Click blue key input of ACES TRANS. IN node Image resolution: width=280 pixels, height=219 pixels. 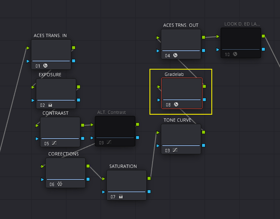(x=28, y=61)
